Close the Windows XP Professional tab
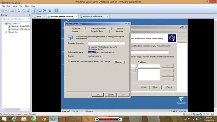Viewport: 217px width, 122px height. [107, 17]
